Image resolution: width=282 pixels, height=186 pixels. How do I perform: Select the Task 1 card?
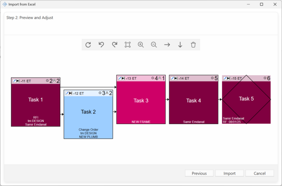[36, 103]
